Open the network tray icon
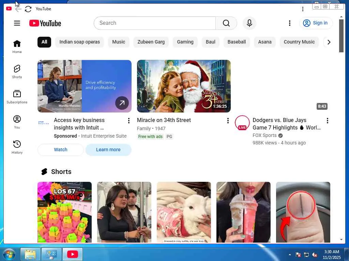The height and width of the screenshot is (261, 349). pos(306,255)
